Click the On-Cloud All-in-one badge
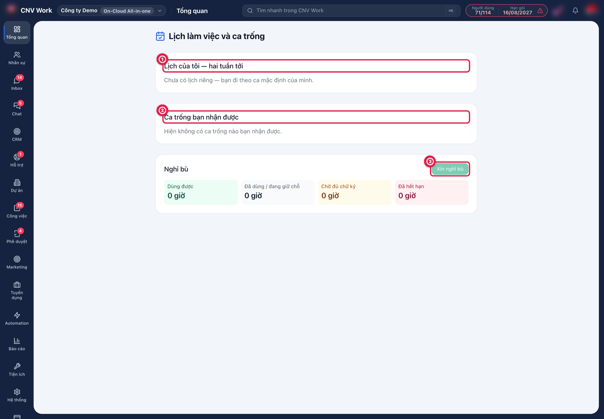The image size is (604, 419). [127, 11]
